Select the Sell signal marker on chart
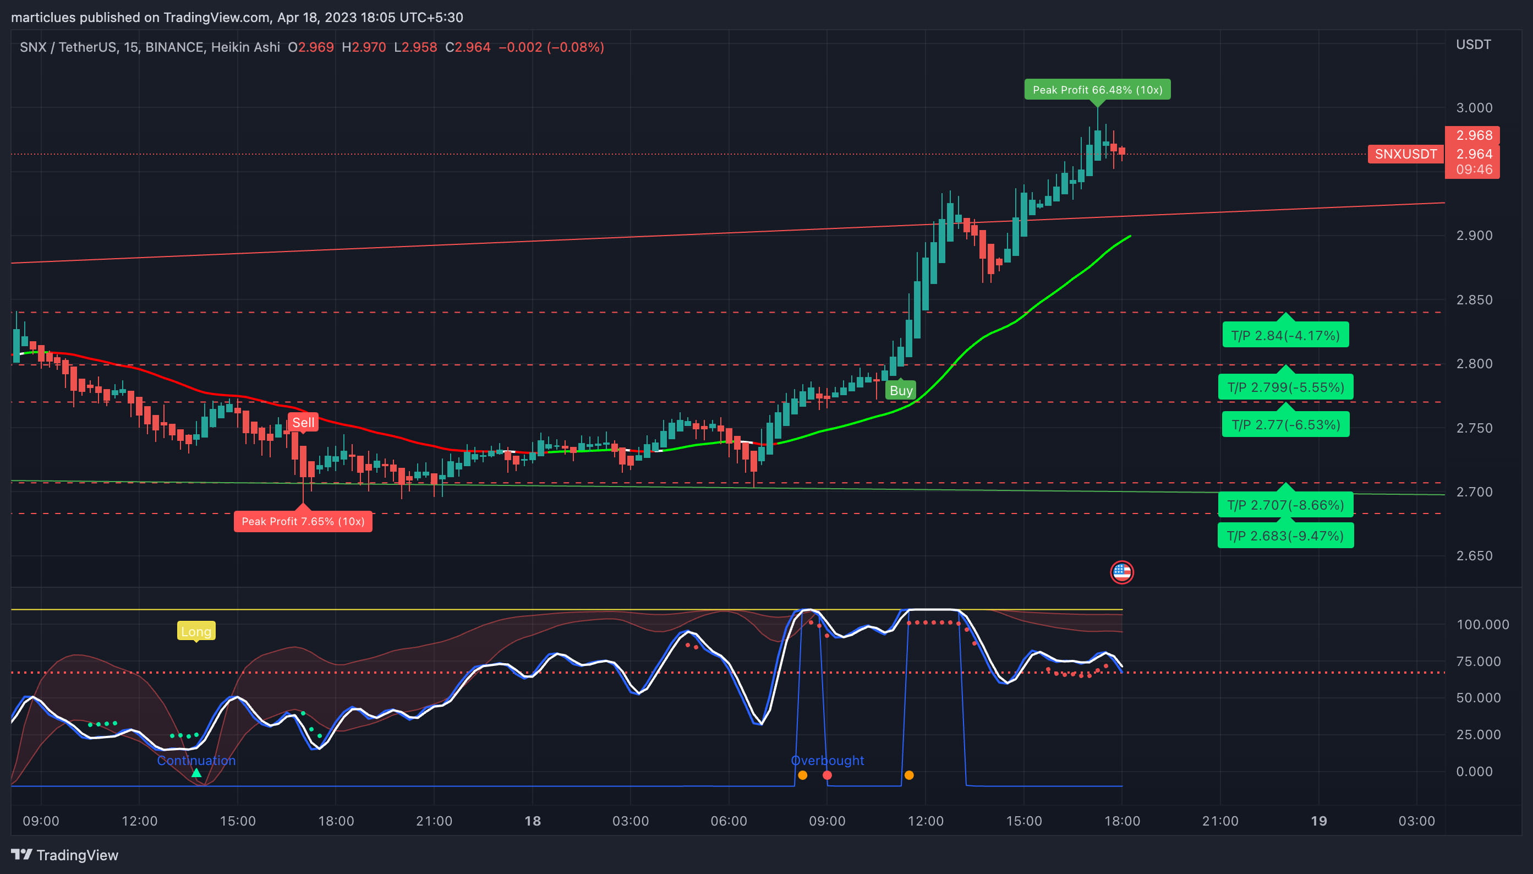This screenshot has width=1533, height=874. pos(304,422)
